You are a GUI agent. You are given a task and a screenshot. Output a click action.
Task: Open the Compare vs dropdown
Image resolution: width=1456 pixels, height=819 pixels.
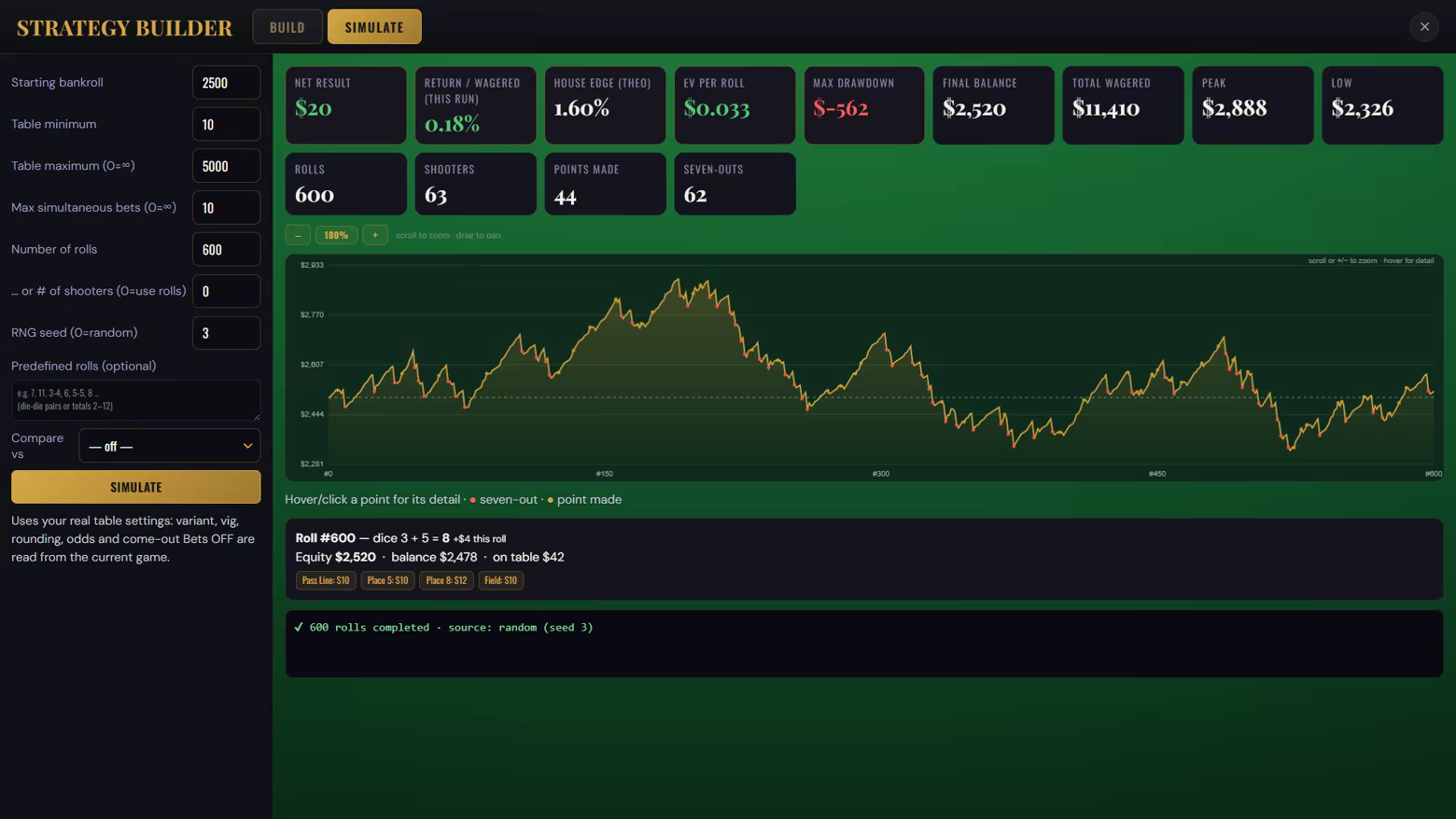pos(170,446)
